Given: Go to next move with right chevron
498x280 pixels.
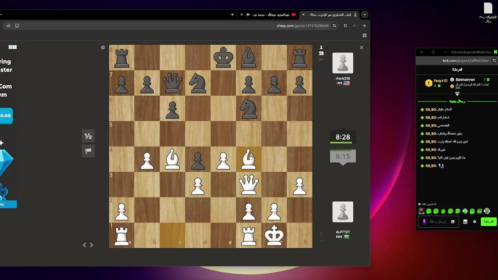Looking at the screenshot, I should click(91, 245).
